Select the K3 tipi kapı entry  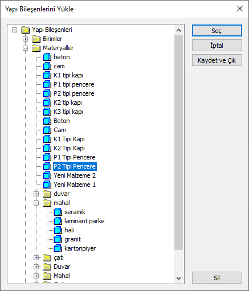(68, 112)
